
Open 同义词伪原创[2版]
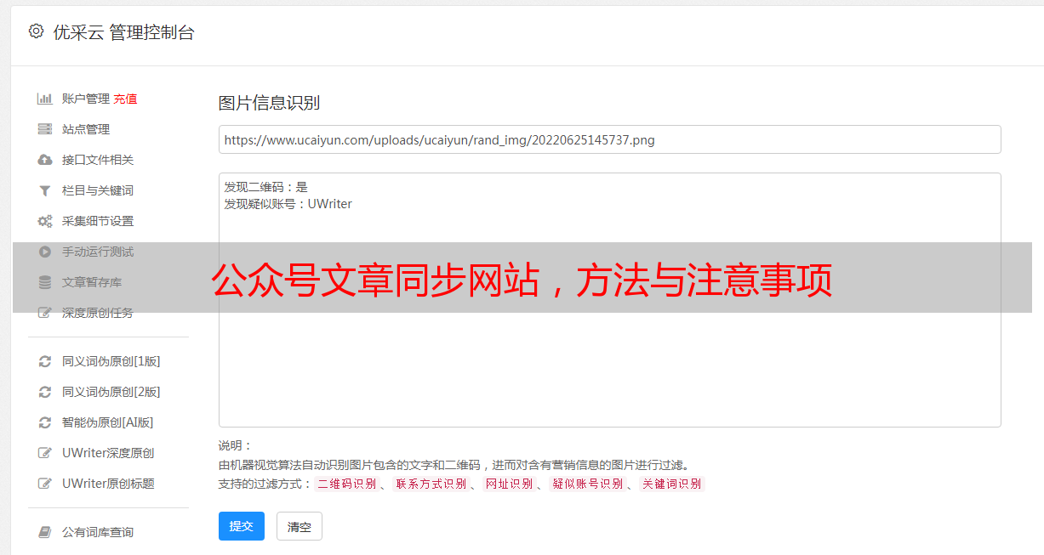(x=111, y=392)
